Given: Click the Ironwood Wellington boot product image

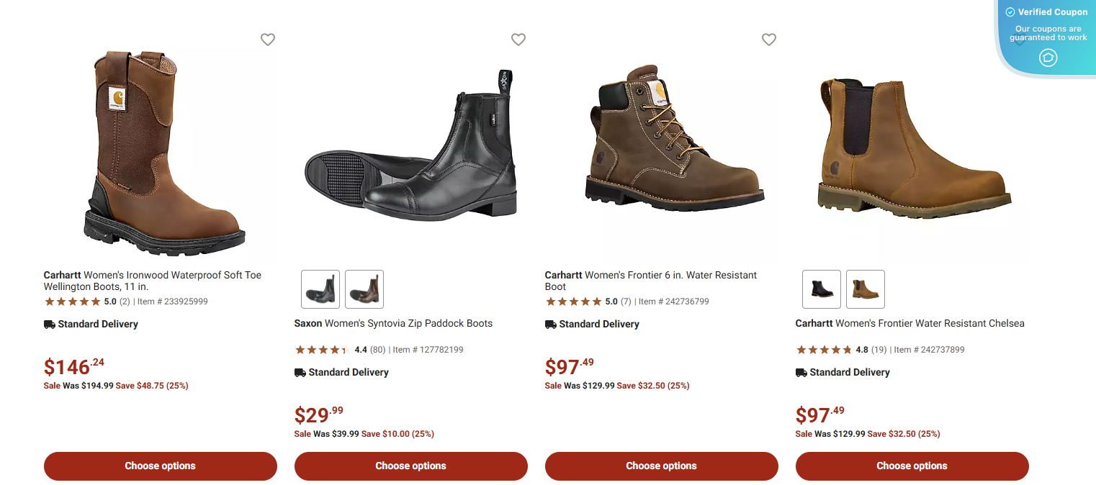Looking at the screenshot, I should coord(160,151).
